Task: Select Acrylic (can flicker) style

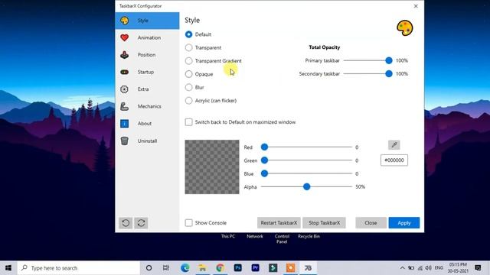Action: (x=189, y=101)
